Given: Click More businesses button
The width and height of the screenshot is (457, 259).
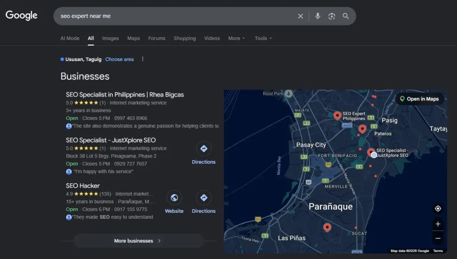Looking at the screenshot, I should [x=138, y=241].
